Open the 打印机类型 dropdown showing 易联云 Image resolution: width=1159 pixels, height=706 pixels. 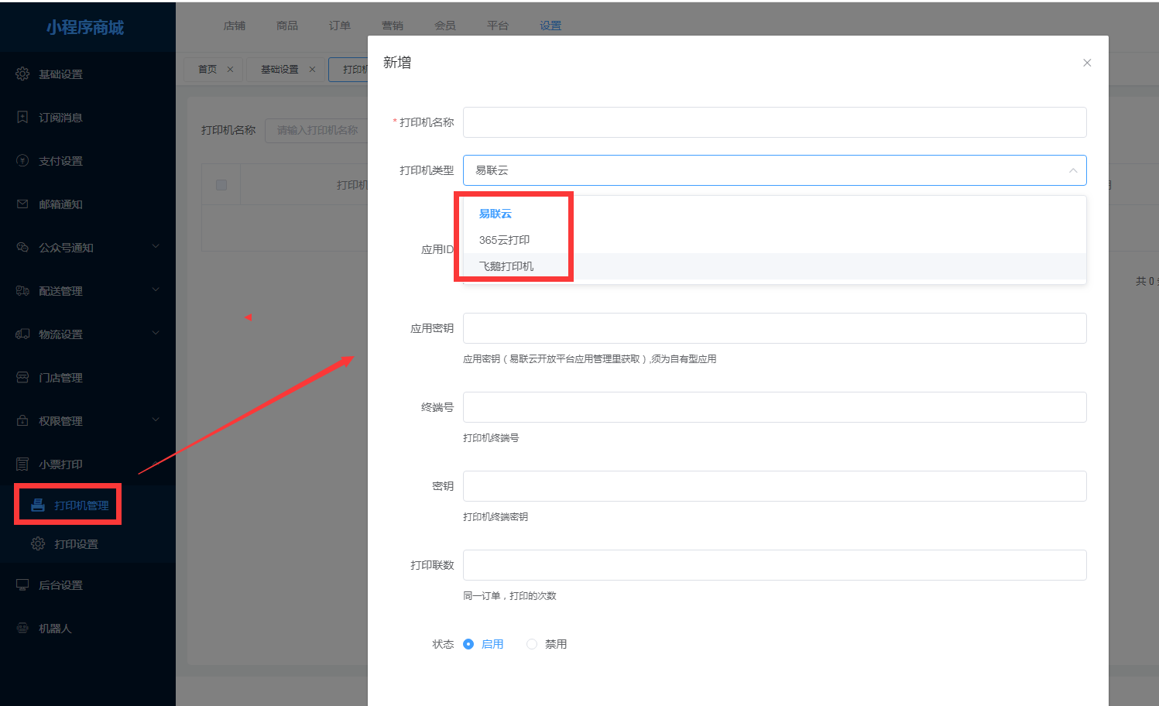[x=775, y=170]
